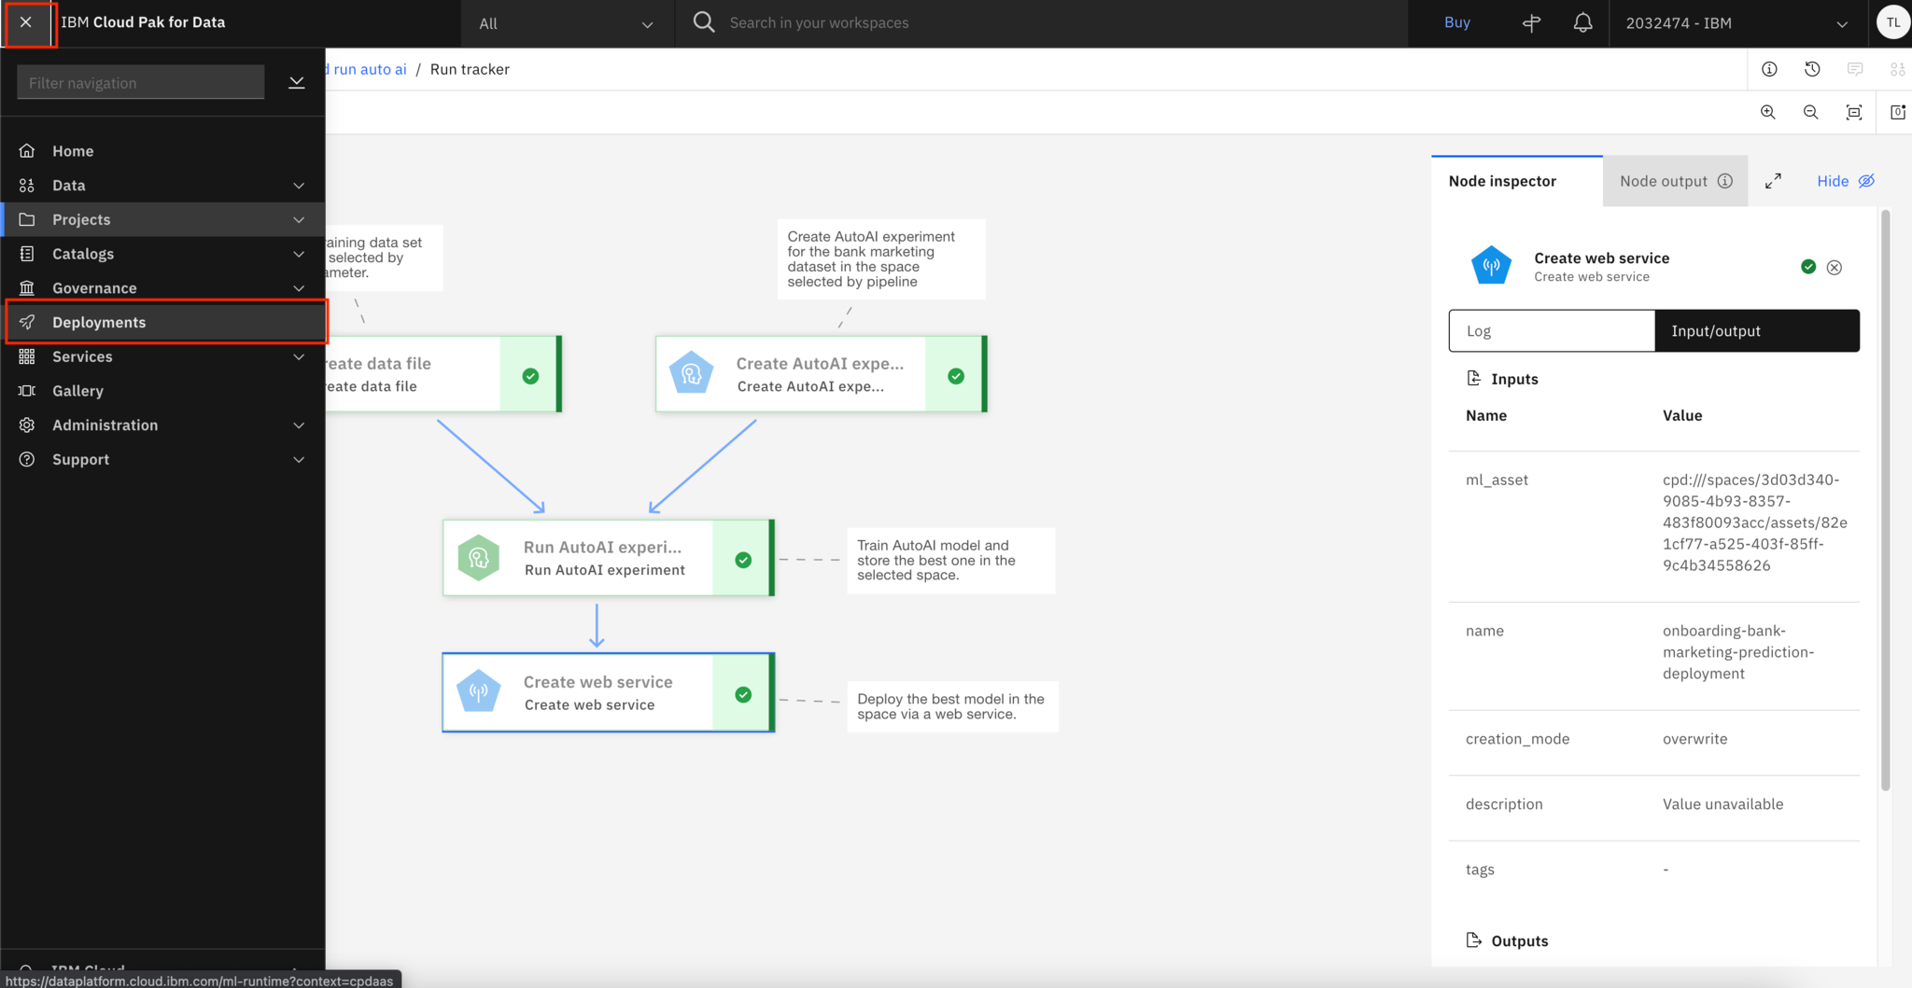Viewport: 1912px width, 988px height.
Task: Select the Create web service pipeline node
Action: click(608, 692)
